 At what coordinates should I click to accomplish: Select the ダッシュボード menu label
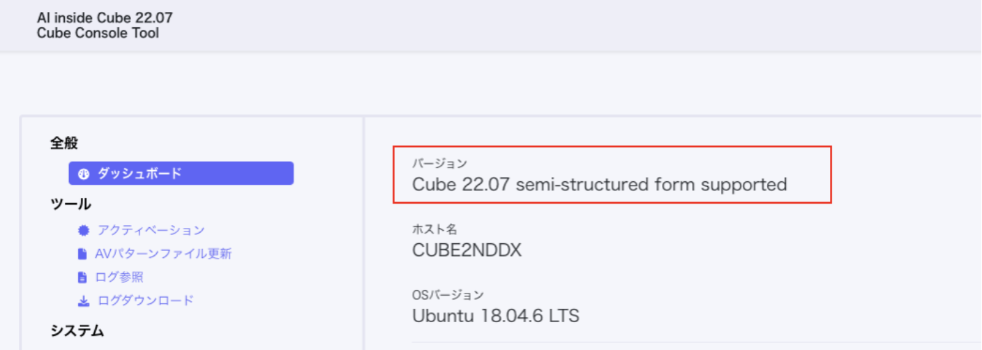[x=139, y=174]
